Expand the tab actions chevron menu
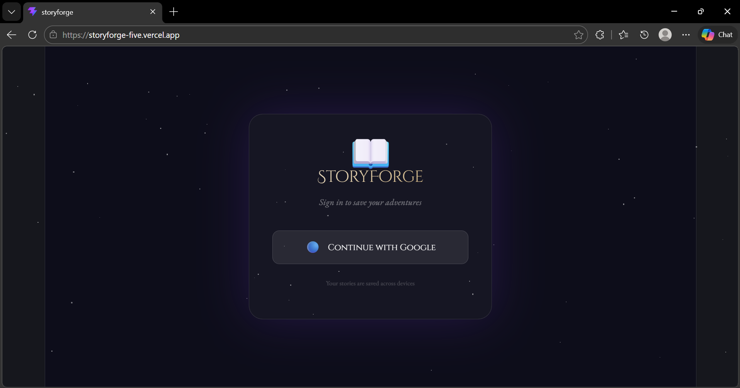The image size is (740, 388). [x=12, y=12]
